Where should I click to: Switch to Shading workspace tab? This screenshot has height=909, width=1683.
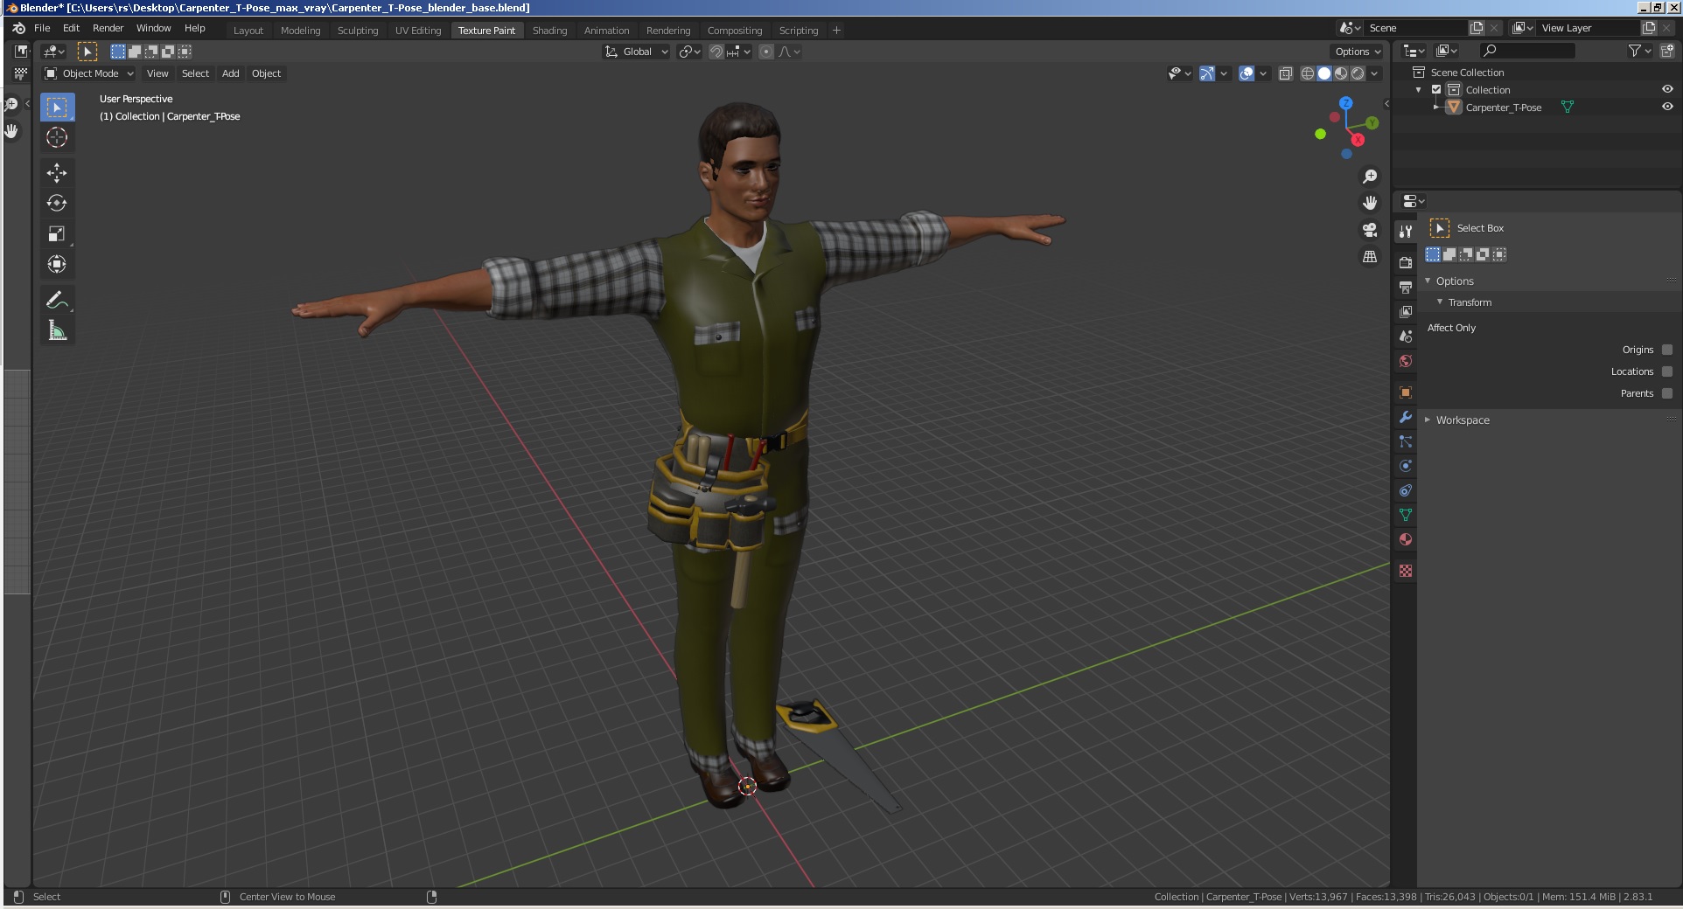tap(549, 31)
